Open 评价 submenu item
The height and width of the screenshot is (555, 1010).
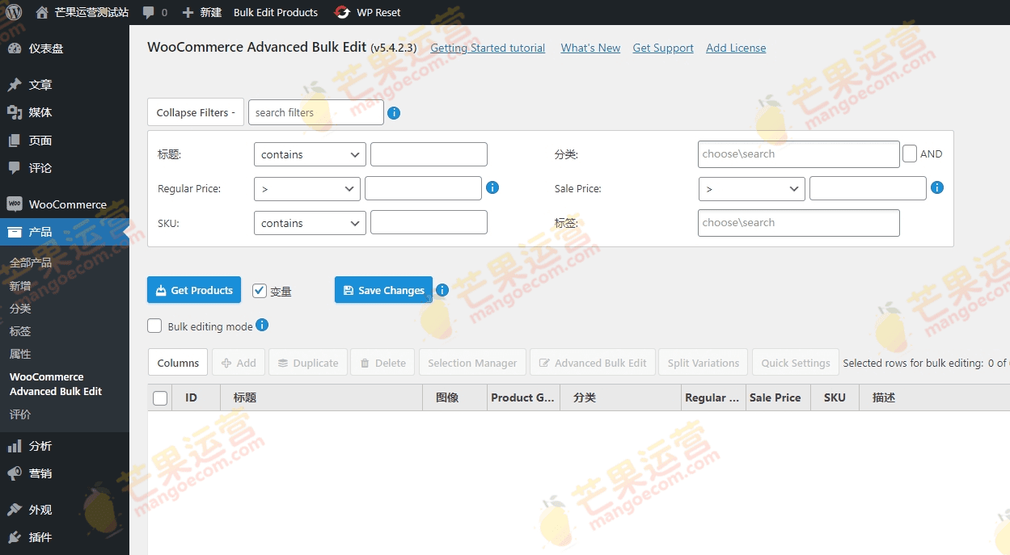click(x=20, y=414)
